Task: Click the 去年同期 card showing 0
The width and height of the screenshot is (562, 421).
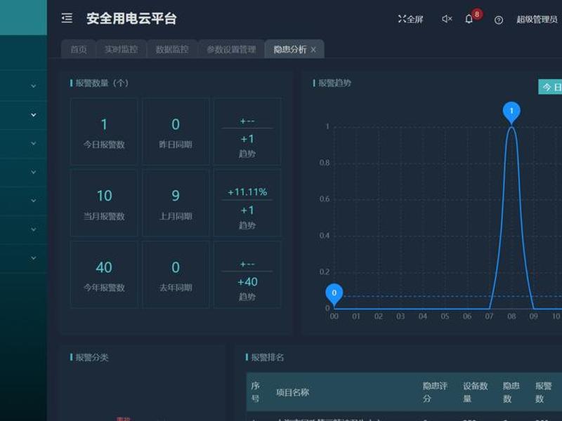Action: coord(176,274)
